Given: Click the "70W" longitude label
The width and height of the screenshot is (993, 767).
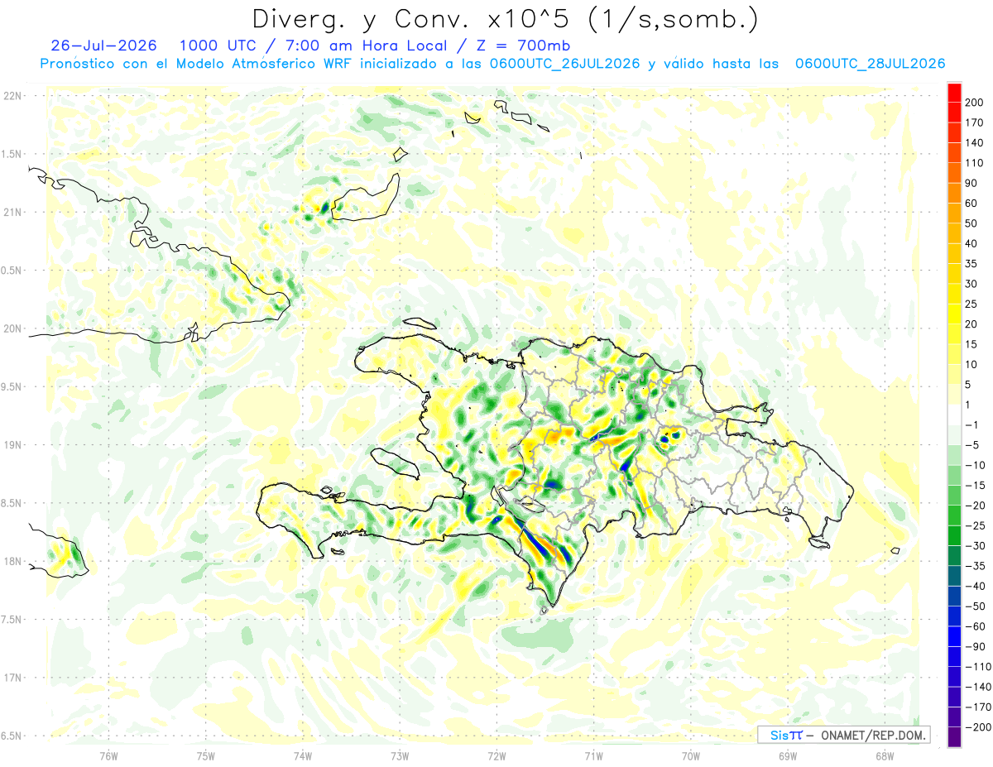Looking at the screenshot, I should tap(690, 755).
